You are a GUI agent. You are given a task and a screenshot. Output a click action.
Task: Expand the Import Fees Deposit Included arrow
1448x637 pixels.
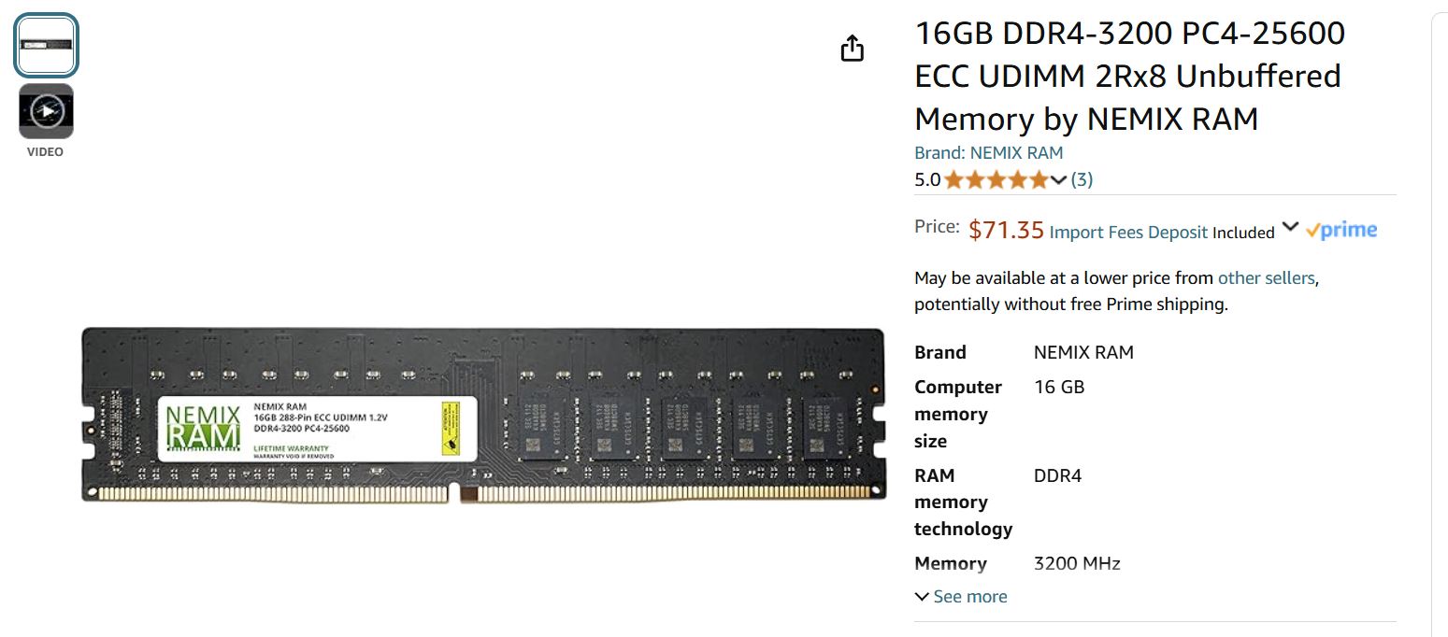tap(1290, 227)
